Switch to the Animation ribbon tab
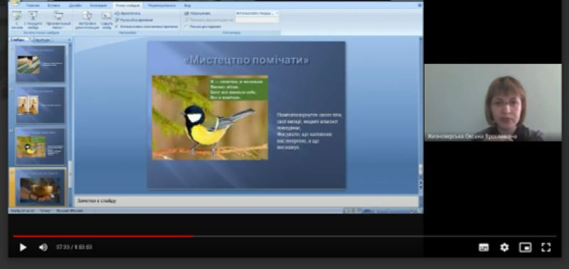This screenshot has width=569, height=269. pyautogui.click(x=98, y=6)
